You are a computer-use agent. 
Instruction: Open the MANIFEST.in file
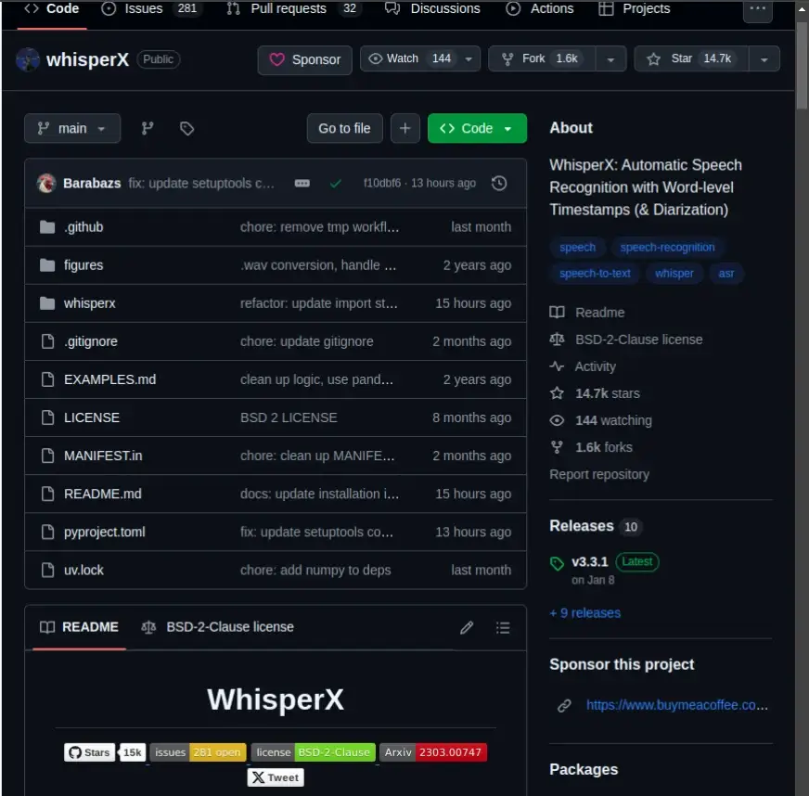(x=103, y=456)
